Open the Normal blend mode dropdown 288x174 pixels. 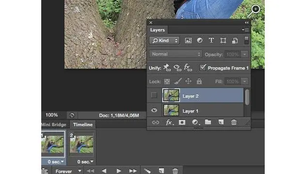[x=176, y=54]
